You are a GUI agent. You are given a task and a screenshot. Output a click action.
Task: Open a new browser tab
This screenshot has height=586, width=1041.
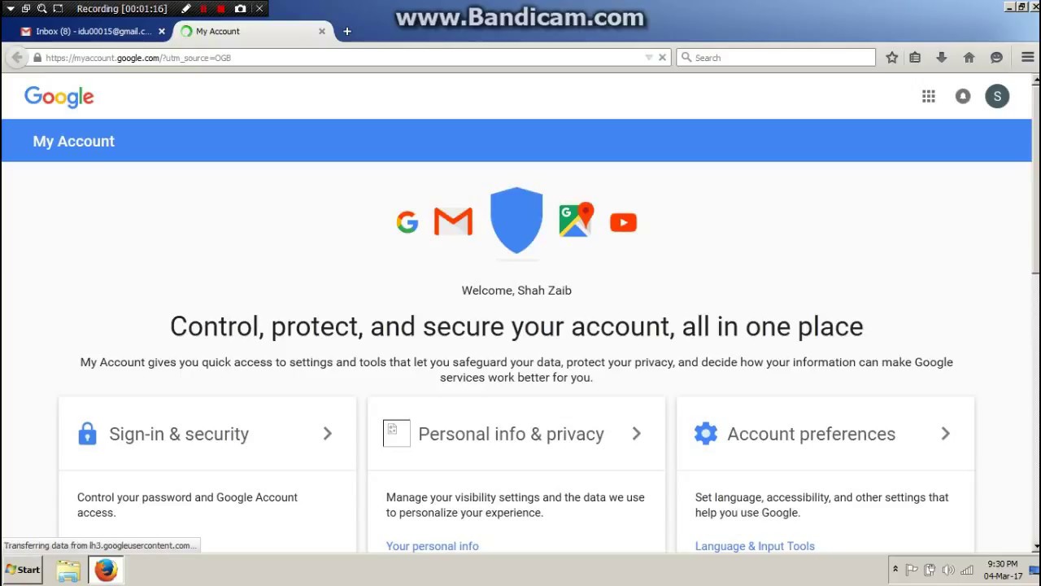coord(347,31)
